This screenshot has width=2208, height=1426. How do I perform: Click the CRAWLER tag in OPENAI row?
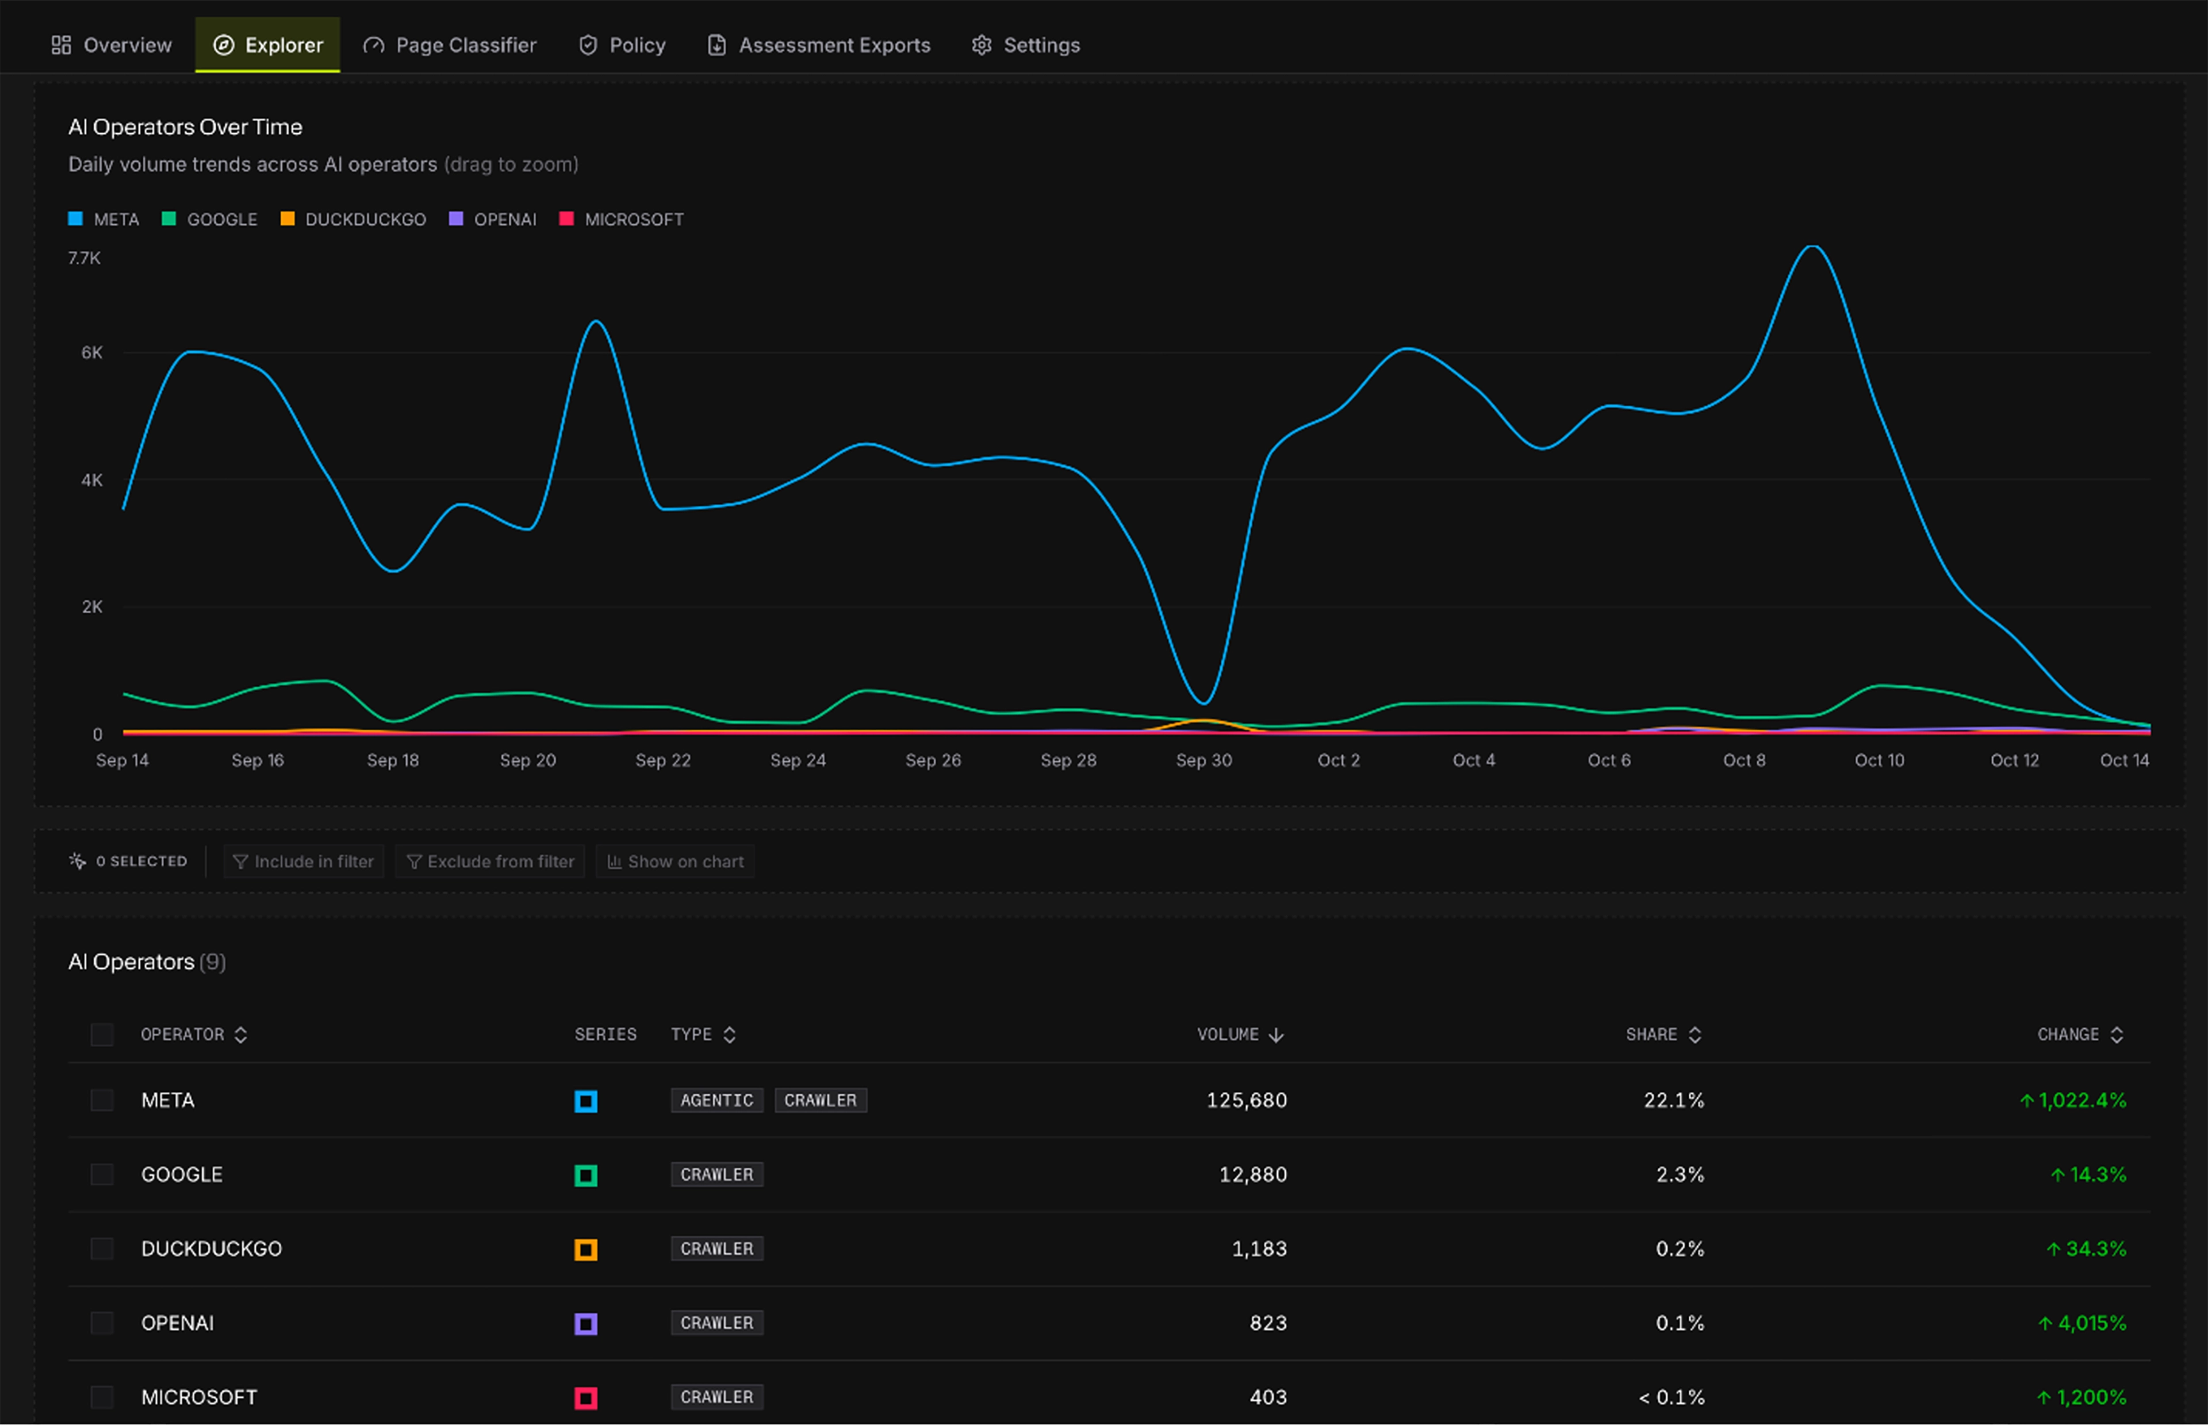coord(717,1323)
